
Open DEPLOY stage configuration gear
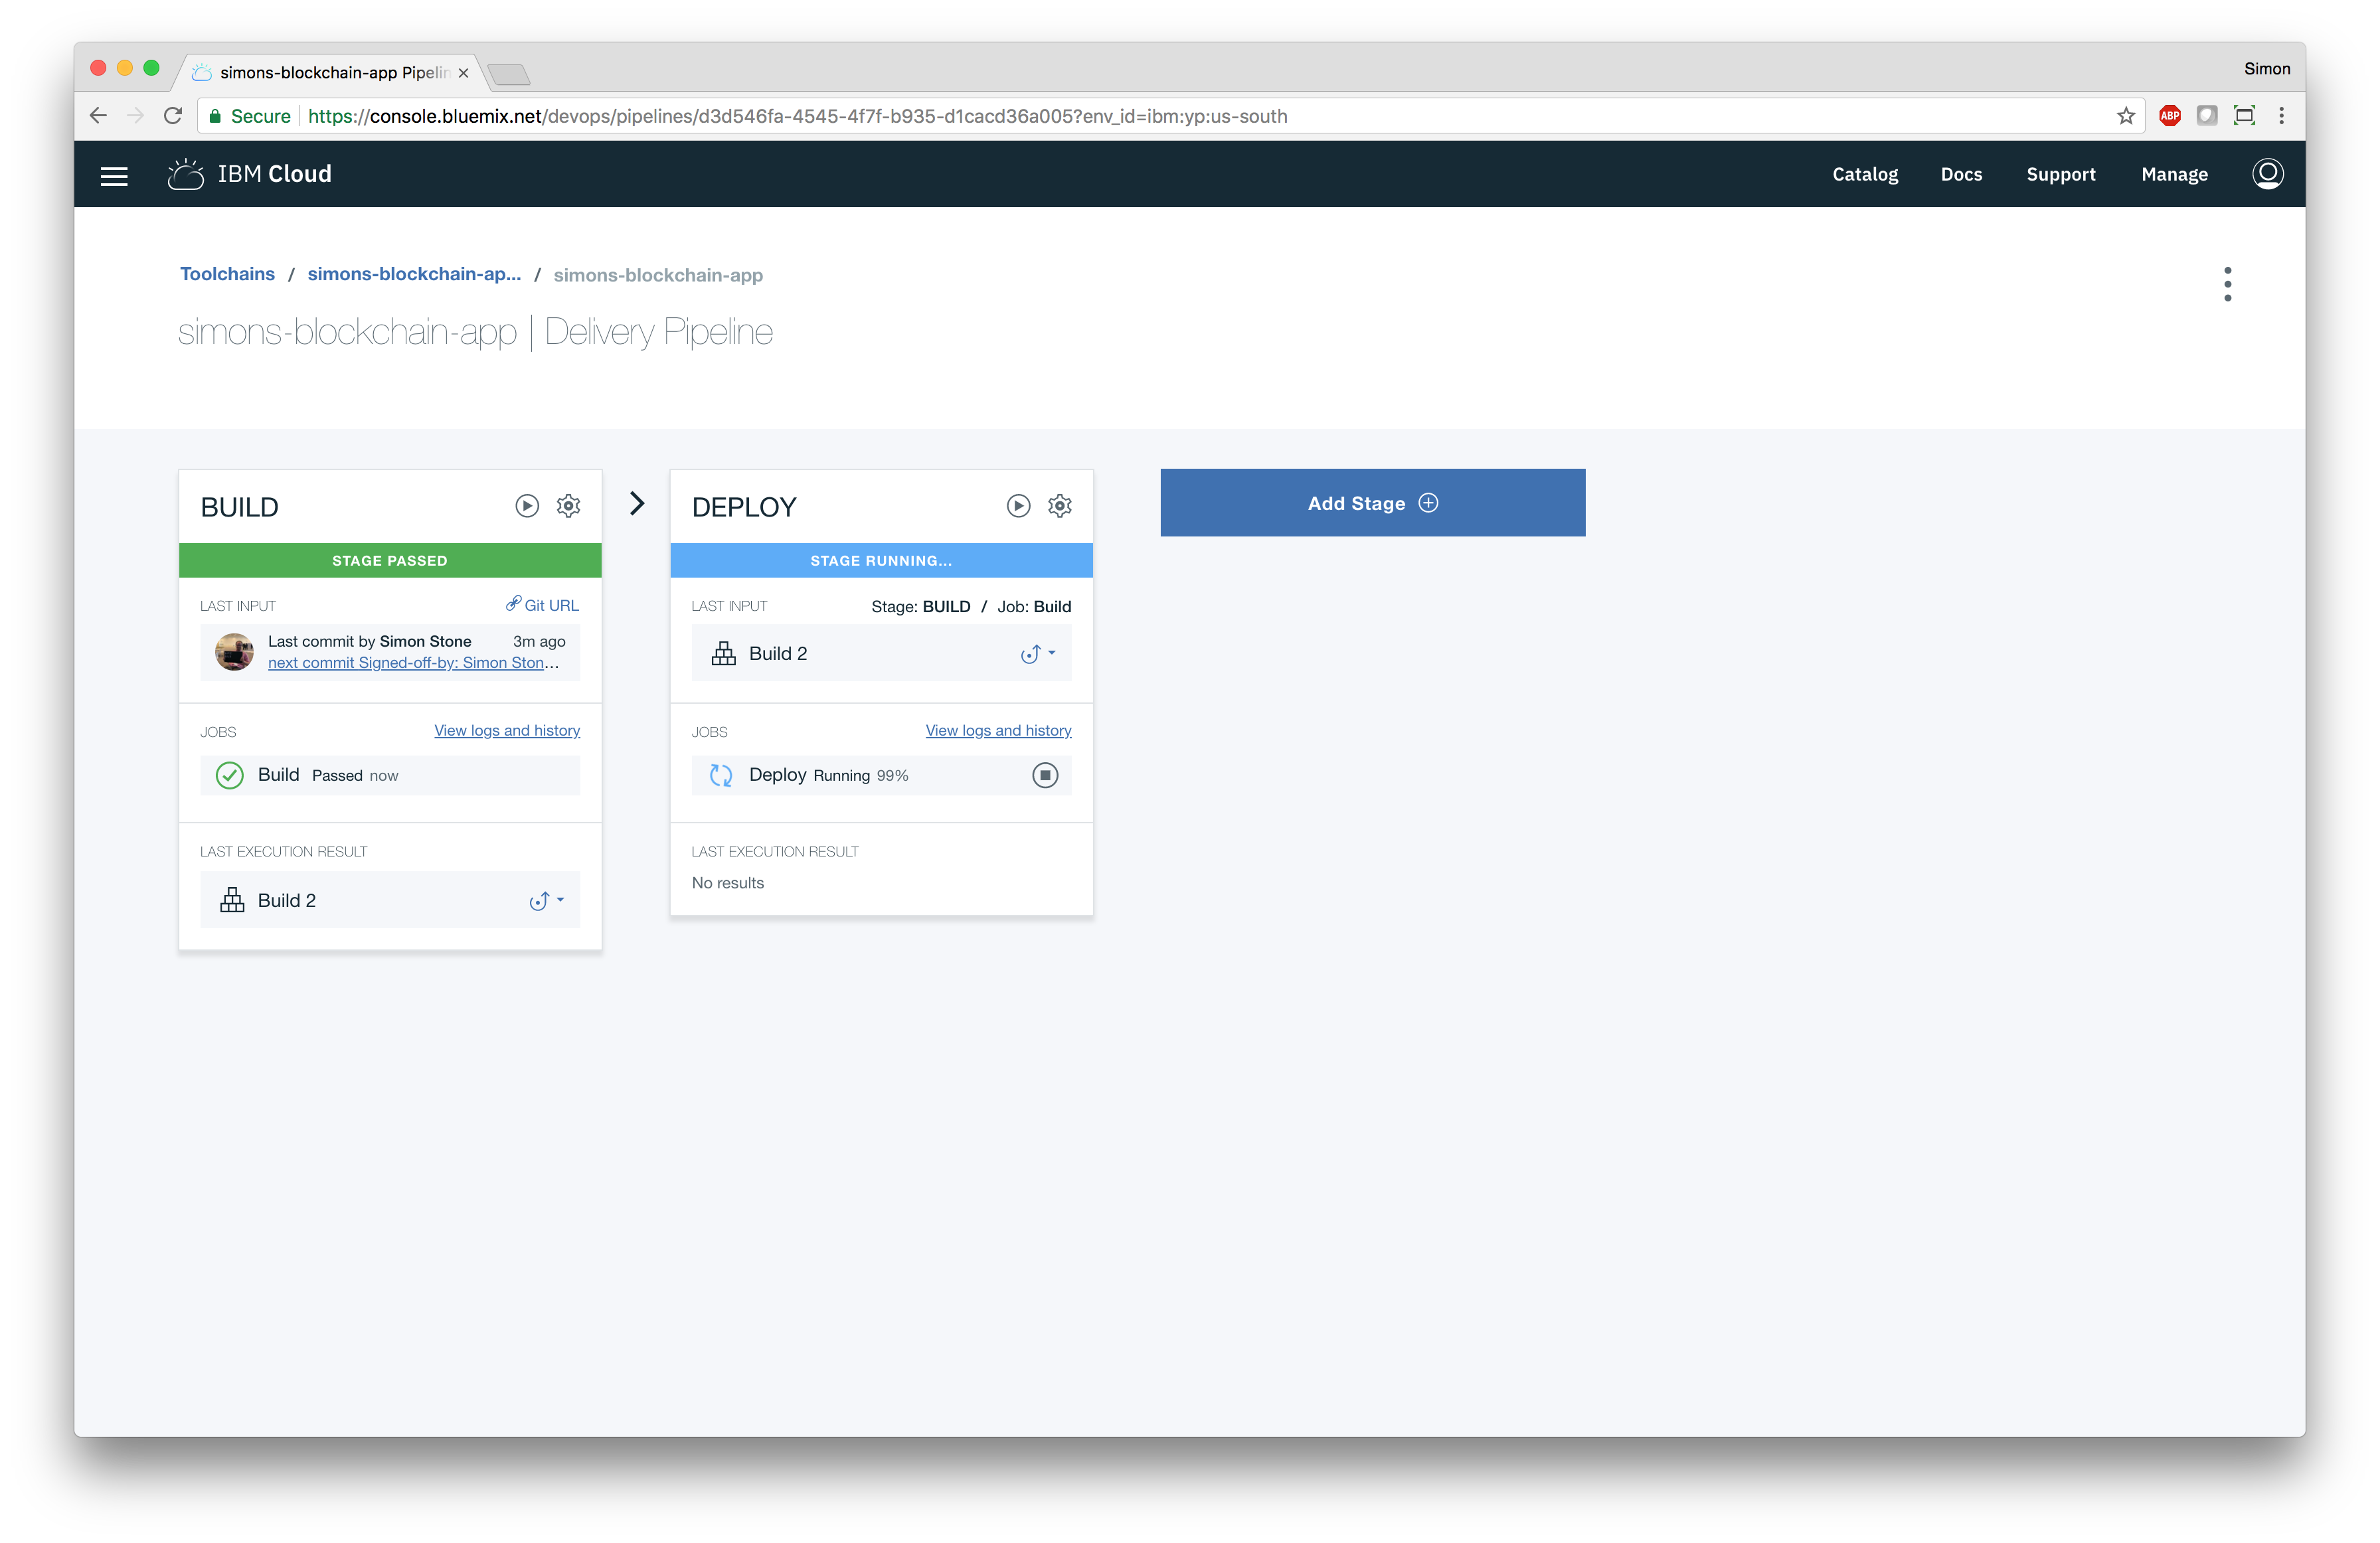pyautogui.click(x=1059, y=506)
